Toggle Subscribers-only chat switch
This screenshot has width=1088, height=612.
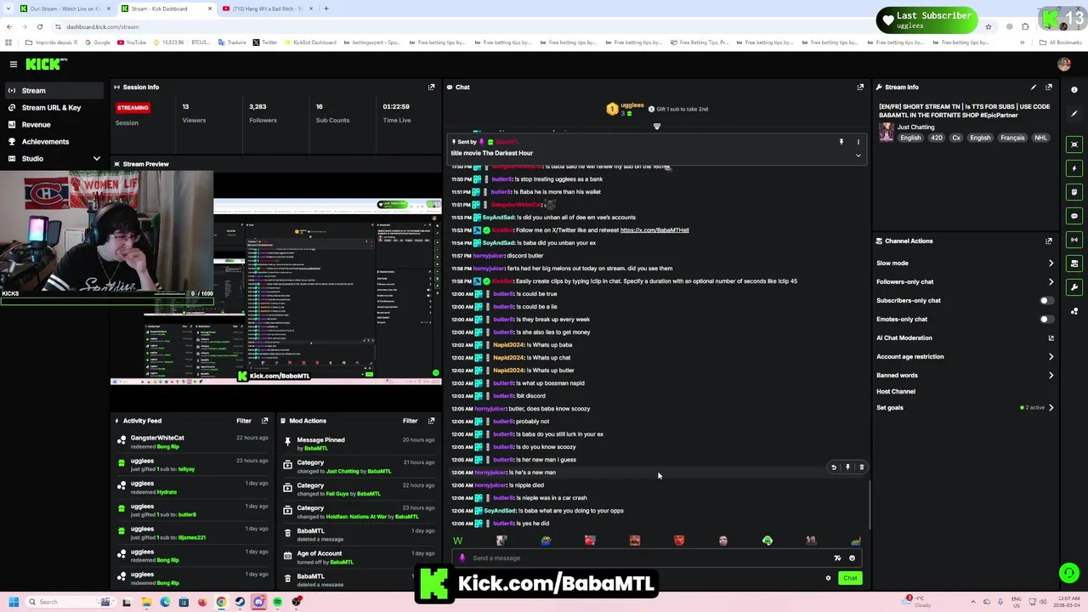click(x=1047, y=300)
